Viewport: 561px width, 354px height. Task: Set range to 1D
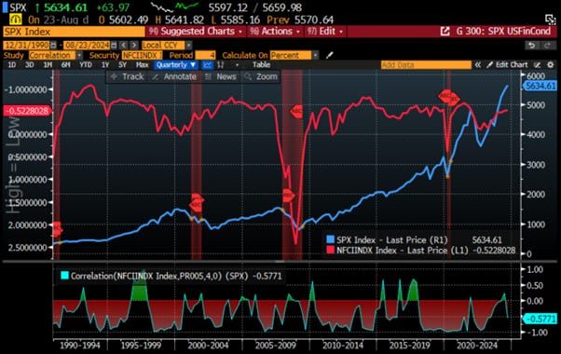[x=12, y=64]
